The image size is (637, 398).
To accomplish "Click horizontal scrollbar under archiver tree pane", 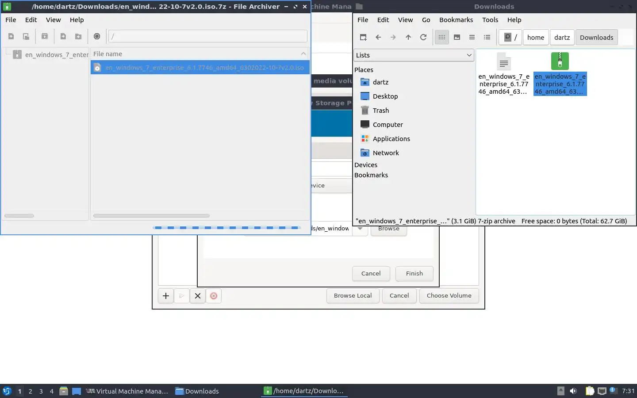I will [x=19, y=216].
